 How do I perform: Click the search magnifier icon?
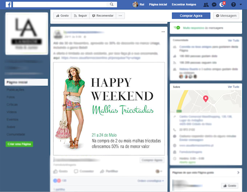click(112, 4)
